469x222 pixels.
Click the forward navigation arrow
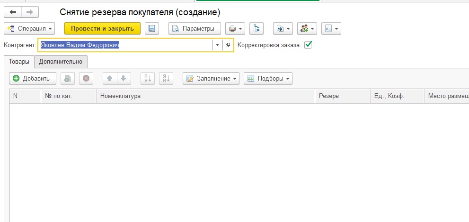point(30,12)
